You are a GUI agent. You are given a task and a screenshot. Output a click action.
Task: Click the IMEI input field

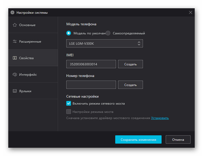coord(91,64)
